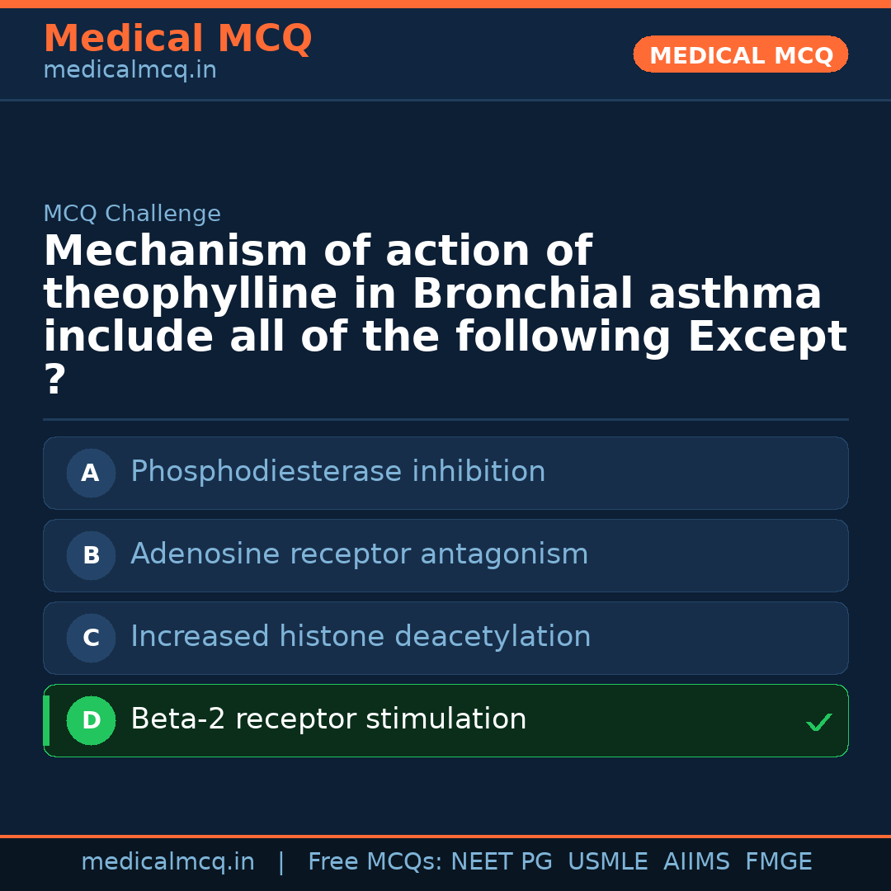Select the C letter circle icon
The height and width of the screenshot is (891, 891).
point(91,639)
